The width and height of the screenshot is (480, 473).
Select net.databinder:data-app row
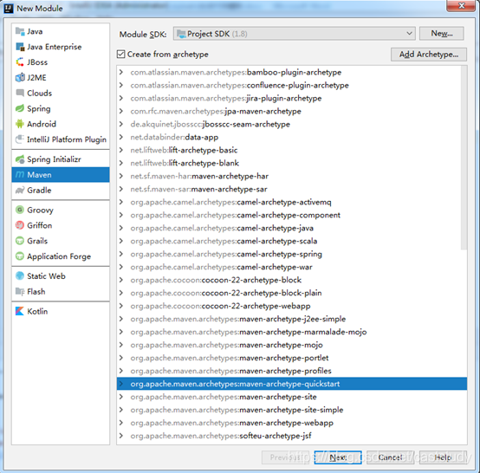point(292,137)
